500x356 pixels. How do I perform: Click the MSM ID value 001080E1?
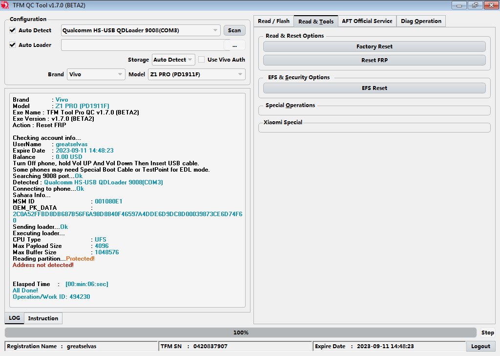coord(108,201)
